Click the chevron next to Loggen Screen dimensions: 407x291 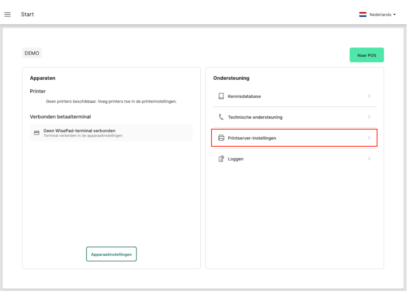coord(369,159)
